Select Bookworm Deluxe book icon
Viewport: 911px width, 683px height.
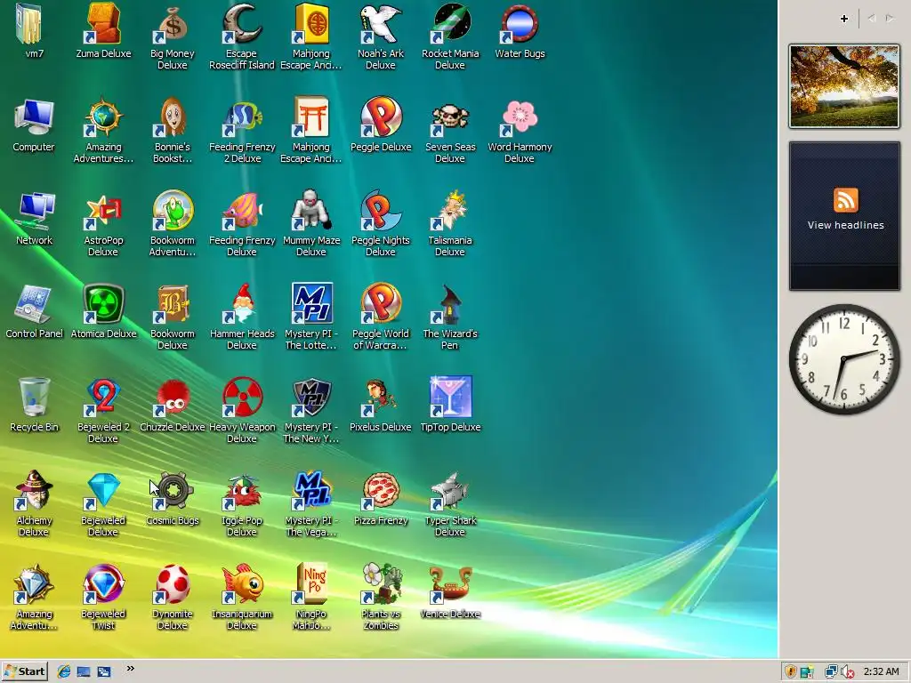[x=173, y=305]
